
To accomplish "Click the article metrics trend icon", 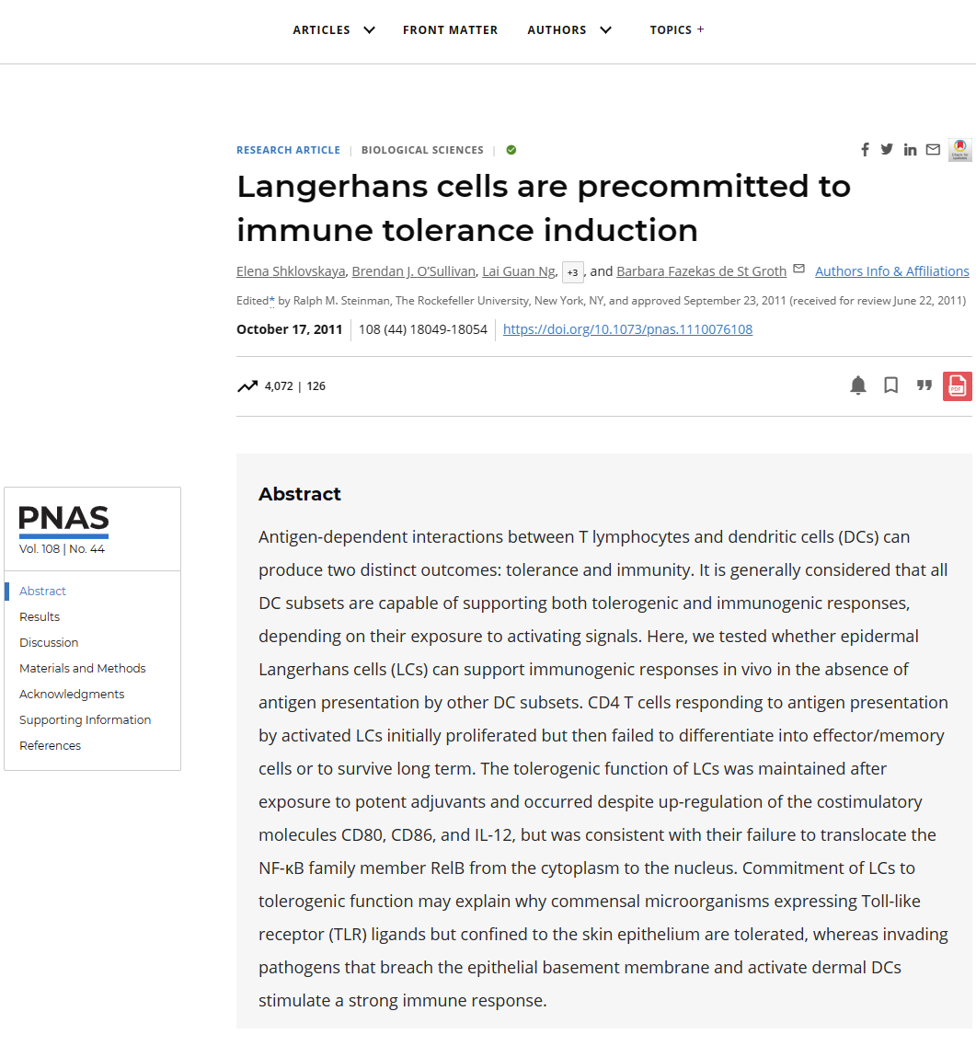I will [247, 386].
